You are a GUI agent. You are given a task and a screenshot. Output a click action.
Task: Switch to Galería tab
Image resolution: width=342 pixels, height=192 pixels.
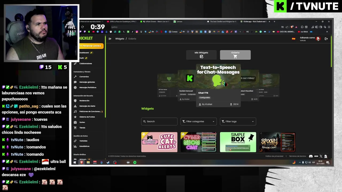[235, 55]
